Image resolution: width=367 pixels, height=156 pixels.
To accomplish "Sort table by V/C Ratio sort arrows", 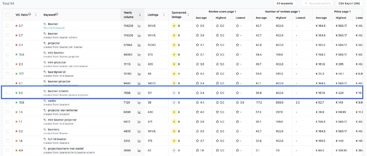I will click(36, 15).
